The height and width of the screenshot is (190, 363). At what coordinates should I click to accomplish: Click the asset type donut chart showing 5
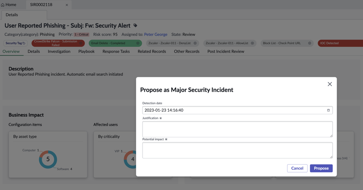[x=48, y=159]
